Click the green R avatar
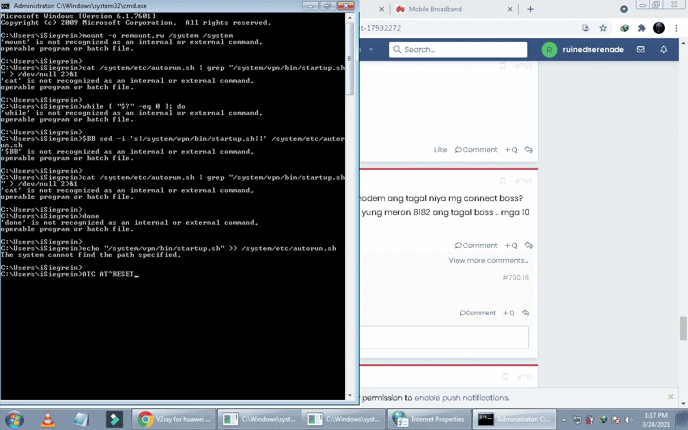688x430 pixels. [549, 49]
